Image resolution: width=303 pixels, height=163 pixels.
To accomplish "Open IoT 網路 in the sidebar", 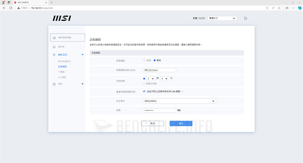I will pyautogui.click(x=62, y=77).
